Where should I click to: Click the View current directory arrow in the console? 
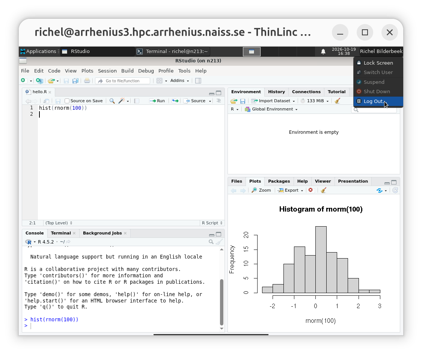pyautogui.click(x=68, y=242)
